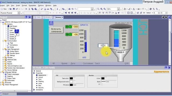Open the language Russian (Russia) dropdown
This screenshot has width=172, height=96.
click(19, 13)
